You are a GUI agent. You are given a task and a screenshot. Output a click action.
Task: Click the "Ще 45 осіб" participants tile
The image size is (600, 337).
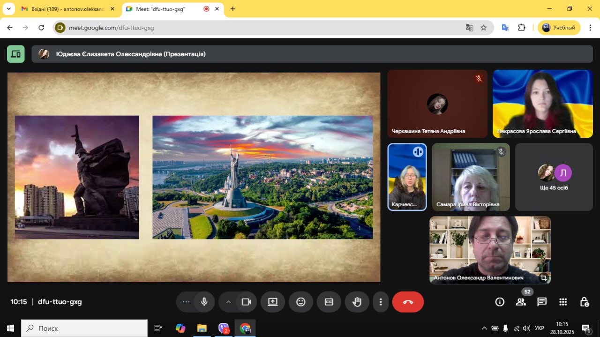pyautogui.click(x=553, y=177)
